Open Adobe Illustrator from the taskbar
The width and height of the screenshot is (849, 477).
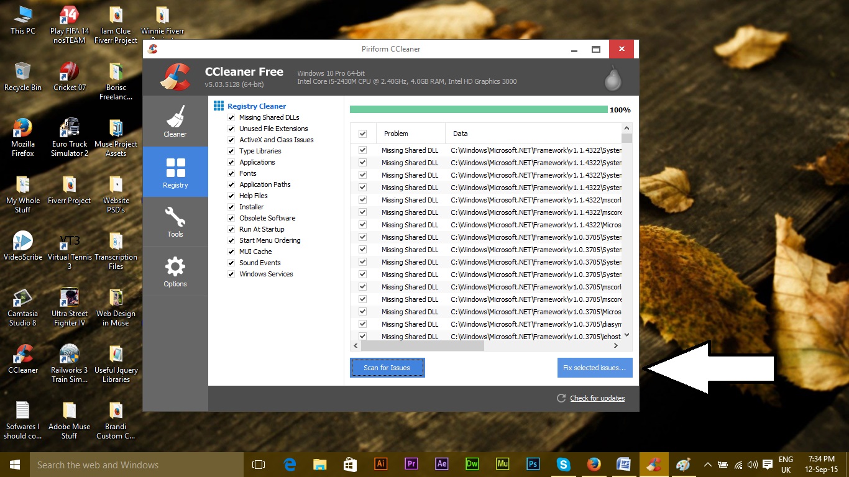(x=381, y=464)
